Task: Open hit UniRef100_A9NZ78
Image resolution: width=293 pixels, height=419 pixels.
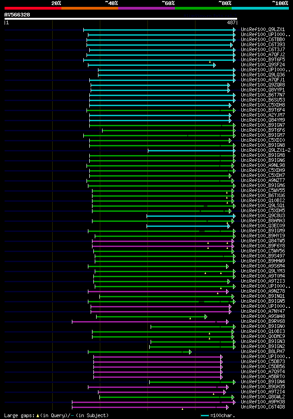Action: 263,291
